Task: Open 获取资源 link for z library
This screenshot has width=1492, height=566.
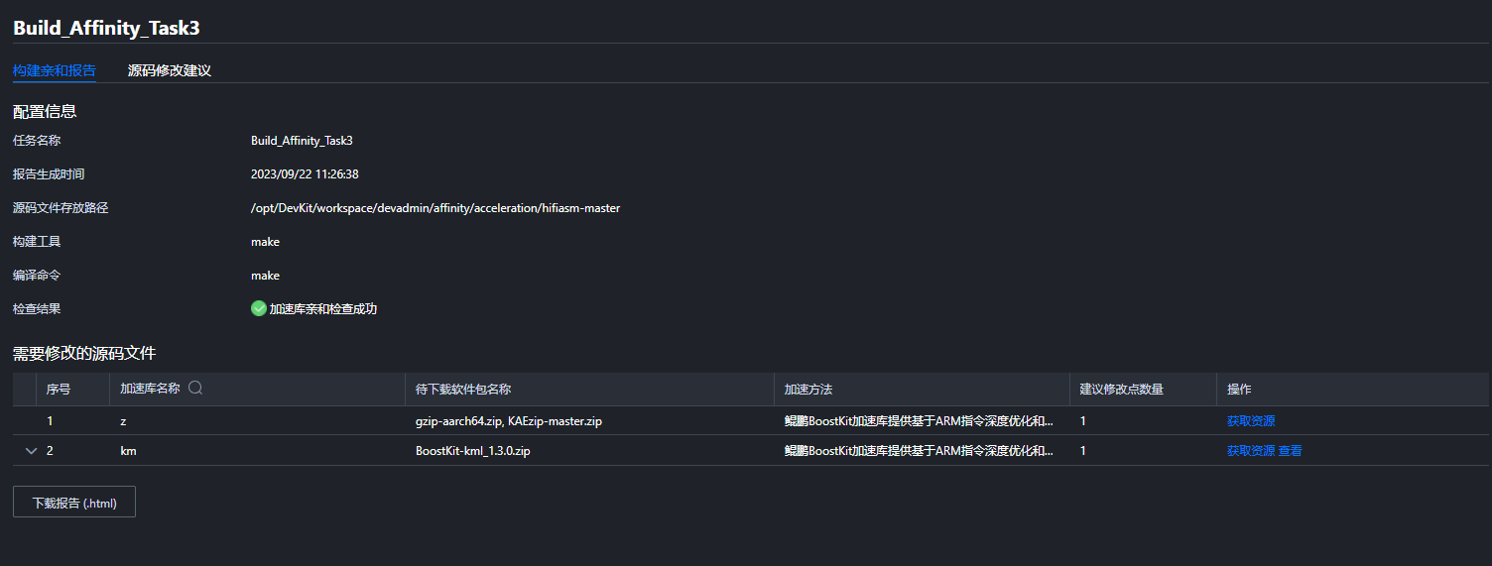Action: 1251,421
